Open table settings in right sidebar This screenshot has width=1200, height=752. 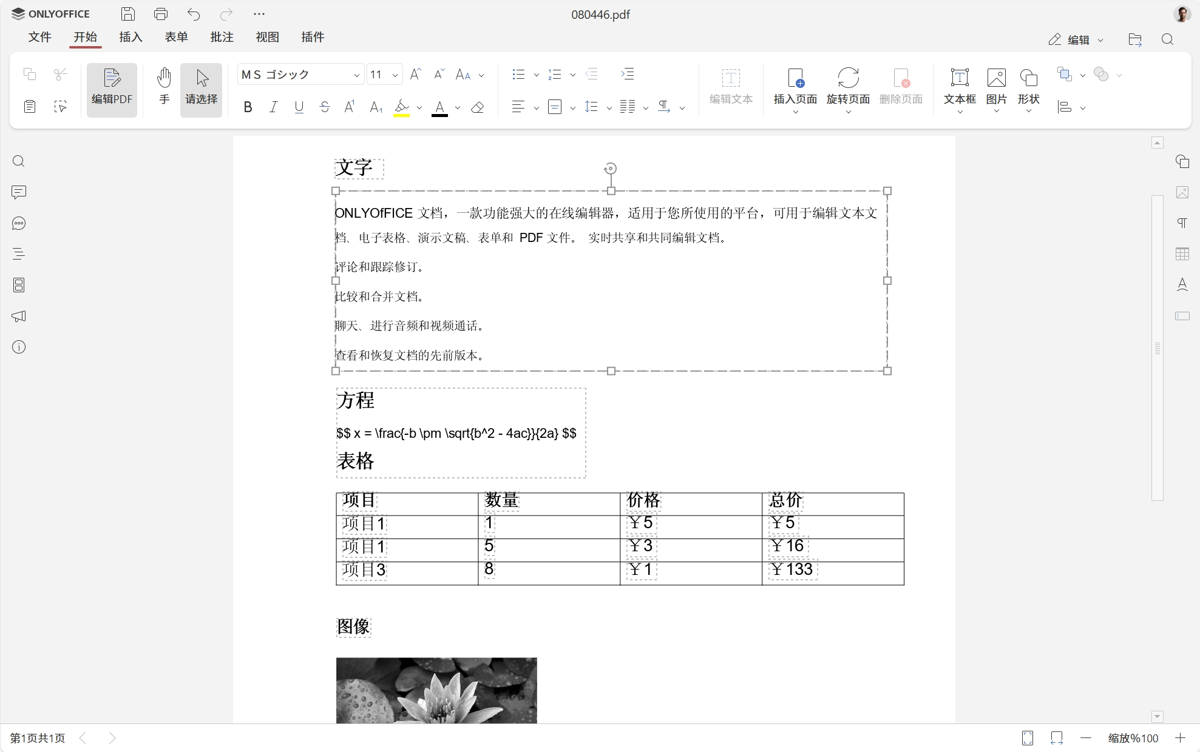(1182, 254)
